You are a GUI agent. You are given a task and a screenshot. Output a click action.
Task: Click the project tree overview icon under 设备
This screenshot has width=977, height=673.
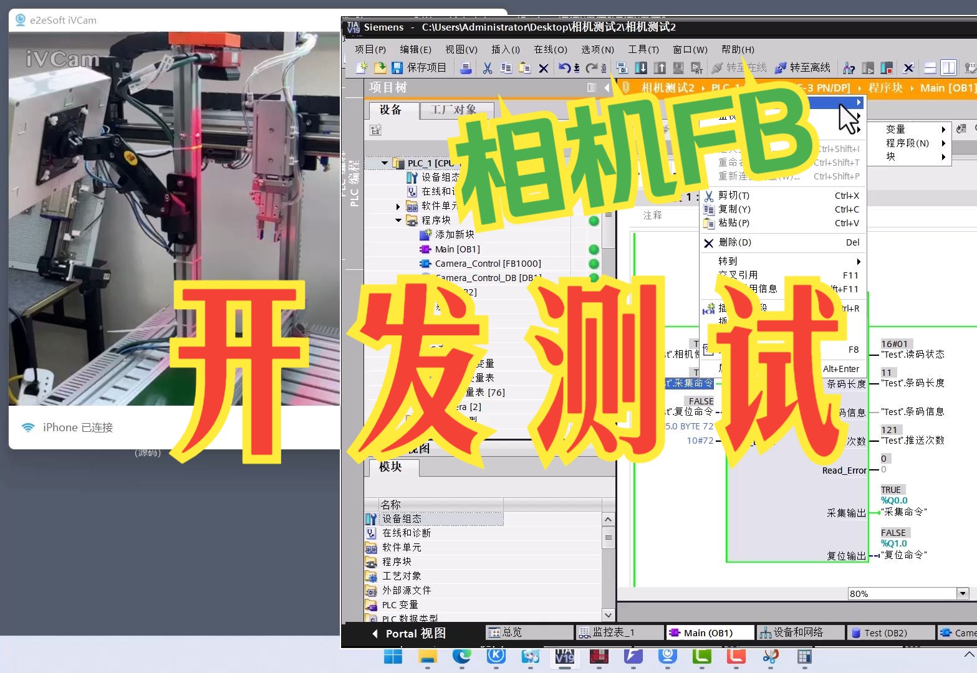(x=375, y=130)
